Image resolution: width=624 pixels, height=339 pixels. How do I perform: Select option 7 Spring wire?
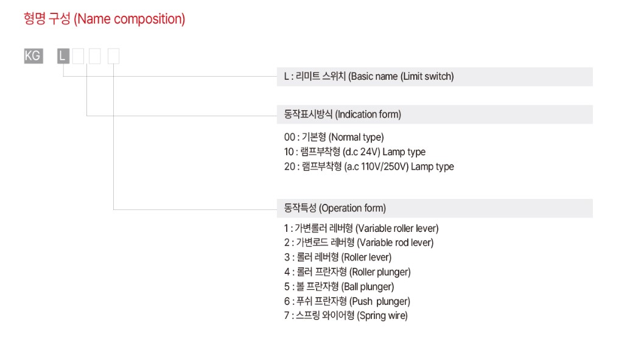coord(346,316)
